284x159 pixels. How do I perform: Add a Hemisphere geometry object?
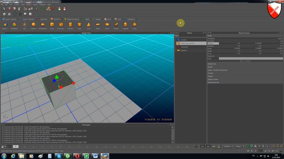coord(43,26)
